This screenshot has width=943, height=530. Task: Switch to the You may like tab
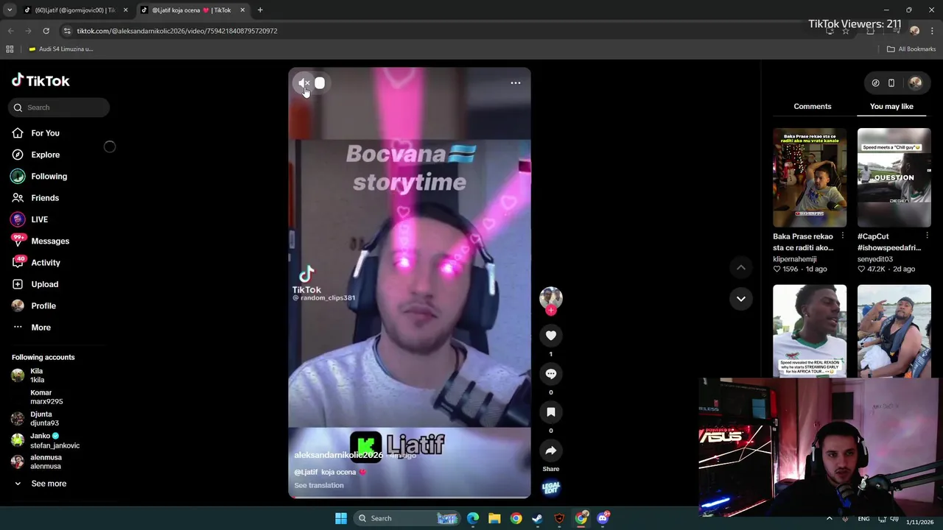coord(891,106)
